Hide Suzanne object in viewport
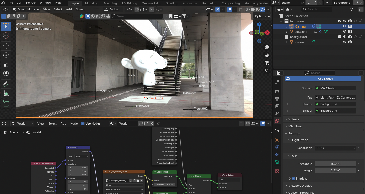The width and height of the screenshot is (365, 194). pos(345,31)
